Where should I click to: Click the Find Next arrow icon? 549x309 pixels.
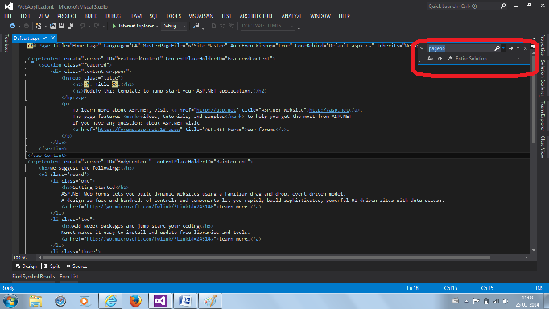point(510,48)
